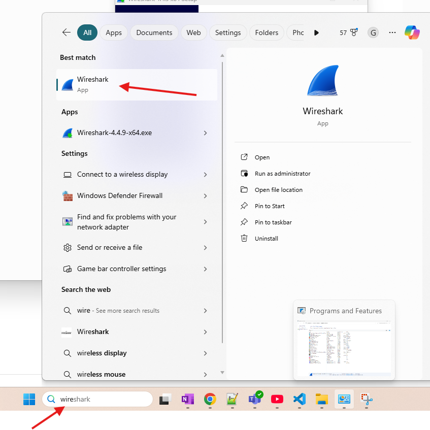Click the back arrow in search panel
Viewport: 430px width, 430px height.
67,32
